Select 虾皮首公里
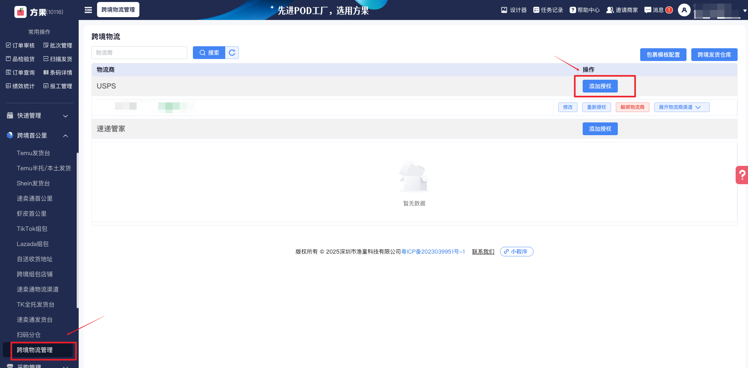Screen dimensions: 748x368 tap(32, 214)
